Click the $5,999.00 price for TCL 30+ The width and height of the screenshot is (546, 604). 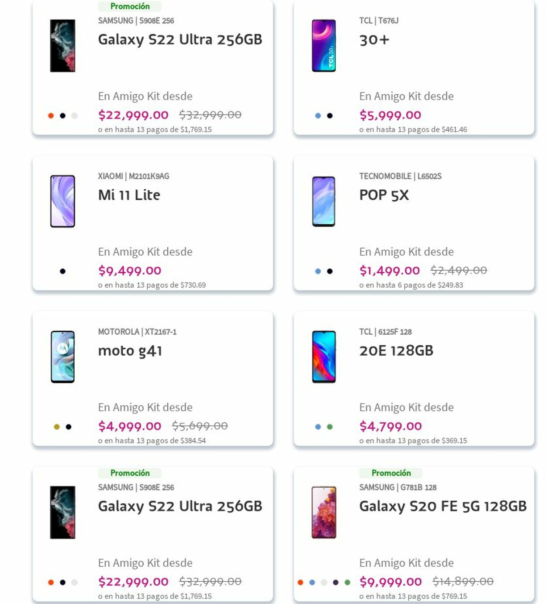(x=390, y=115)
